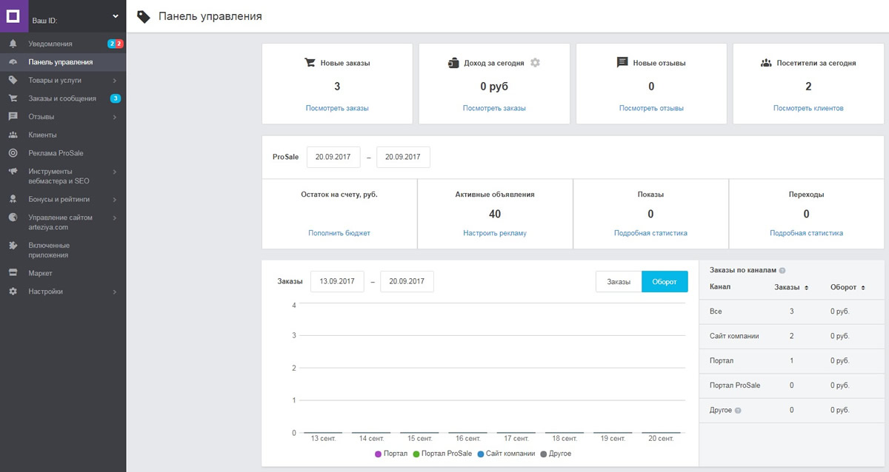
Task: Expand the Ваш ID account dropdown
Action: pyautogui.click(x=115, y=16)
